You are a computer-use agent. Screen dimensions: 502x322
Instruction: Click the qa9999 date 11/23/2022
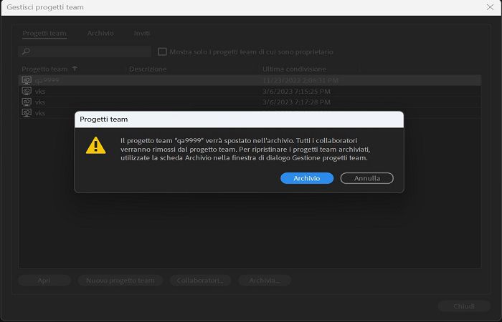pos(300,80)
